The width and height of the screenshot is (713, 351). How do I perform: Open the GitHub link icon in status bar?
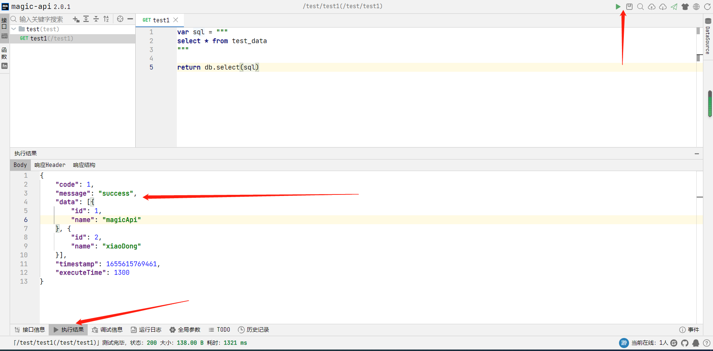pos(685,343)
